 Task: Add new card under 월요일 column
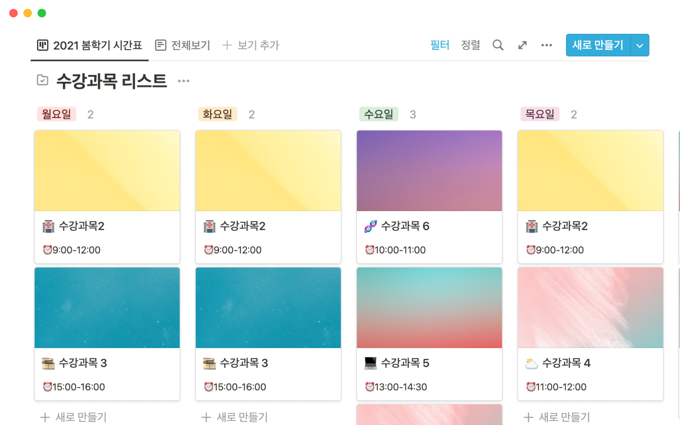point(74,417)
